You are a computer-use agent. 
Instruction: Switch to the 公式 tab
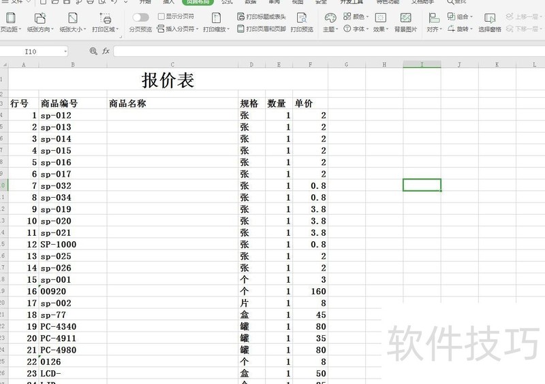(227, 2)
